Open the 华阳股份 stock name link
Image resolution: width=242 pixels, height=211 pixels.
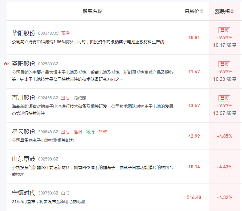(23, 33)
